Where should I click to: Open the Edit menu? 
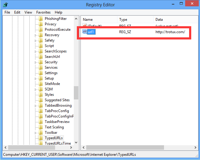click(x=17, y=12)
